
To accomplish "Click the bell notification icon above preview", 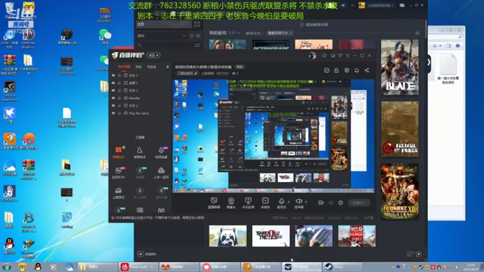I will pyautogui.click(x=356, y=70).
